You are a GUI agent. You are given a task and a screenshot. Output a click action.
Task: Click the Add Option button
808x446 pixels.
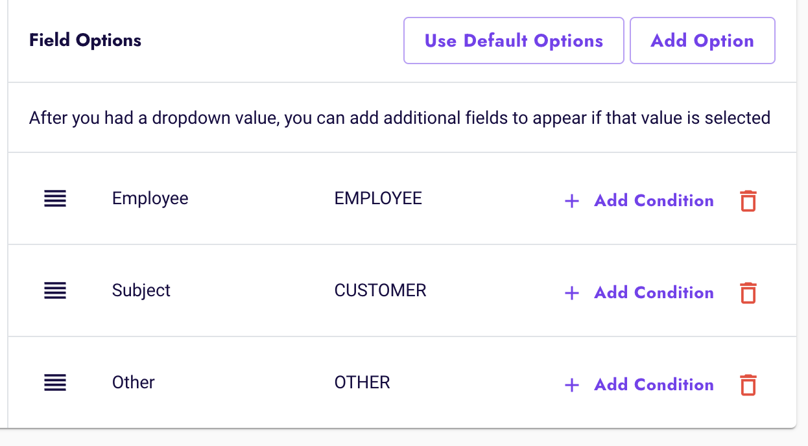(x=702, y=40)
